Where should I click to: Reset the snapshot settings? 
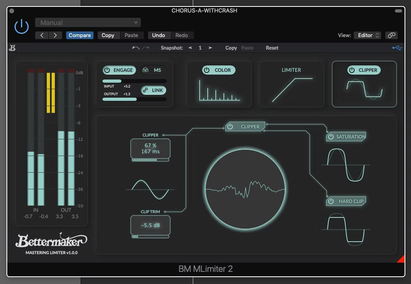(x=272, y=48)
